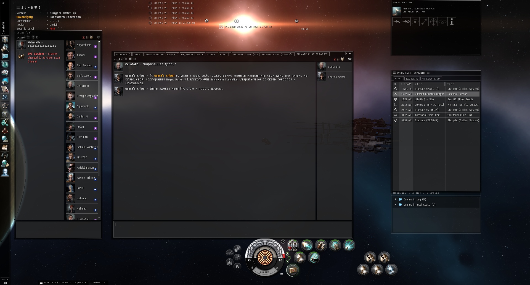Open the HUD options menu below the capacitor
Viewport: 530px width, 285px height.
pos(281,274)
